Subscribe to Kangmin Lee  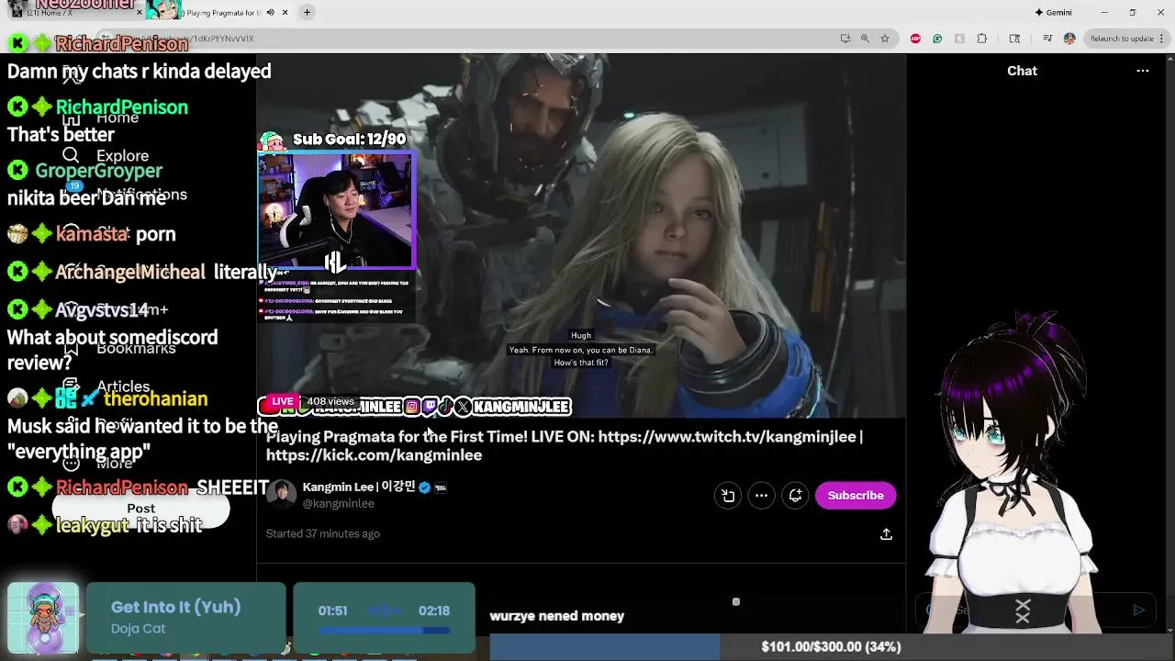pyautogui.click(x=856, y=496)
